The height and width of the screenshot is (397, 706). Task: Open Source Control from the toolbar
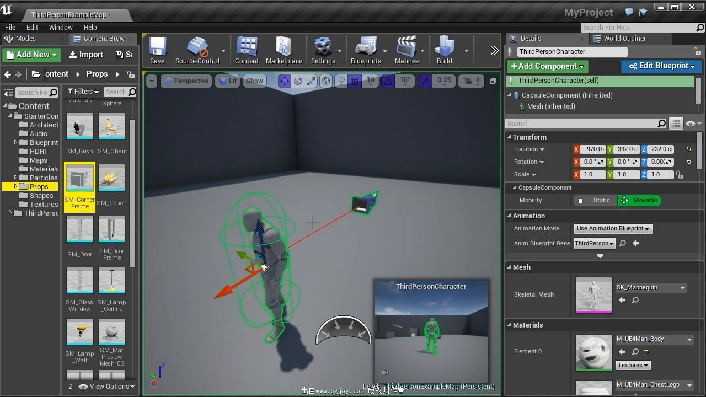[197, 51]
